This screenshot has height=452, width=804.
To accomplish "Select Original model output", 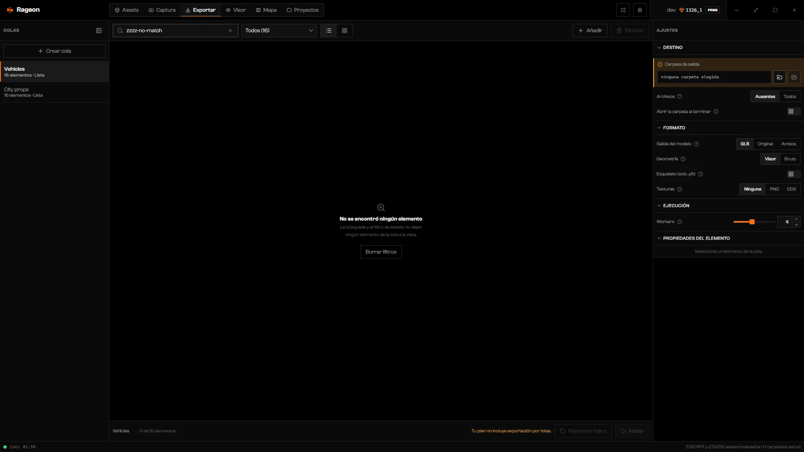I will point(765,144).
